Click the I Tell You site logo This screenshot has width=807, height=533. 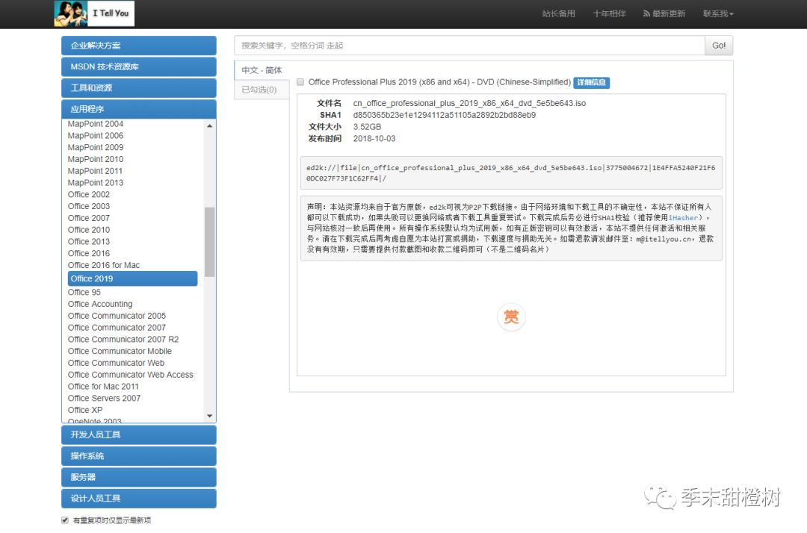94,13
